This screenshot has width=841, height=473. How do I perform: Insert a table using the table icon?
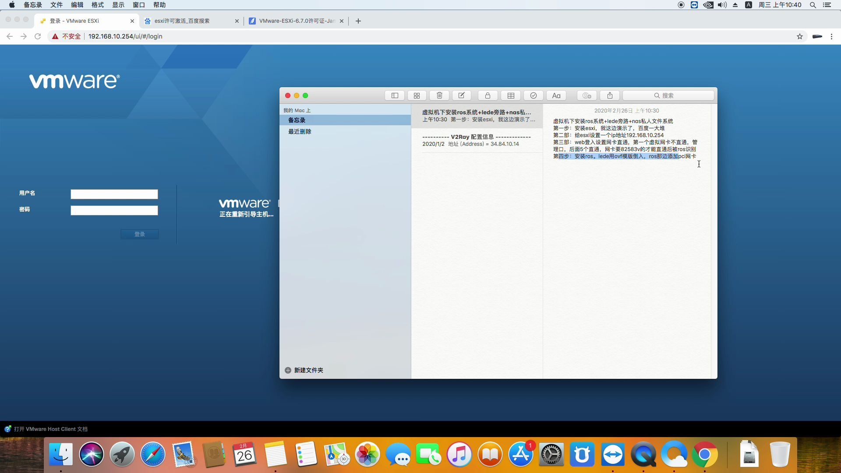pyautogui.click(x=511, y=95)
